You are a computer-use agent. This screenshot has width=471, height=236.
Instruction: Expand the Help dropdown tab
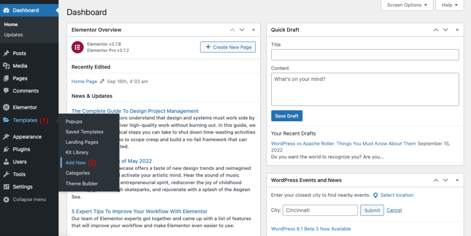(x=449, y=5)
